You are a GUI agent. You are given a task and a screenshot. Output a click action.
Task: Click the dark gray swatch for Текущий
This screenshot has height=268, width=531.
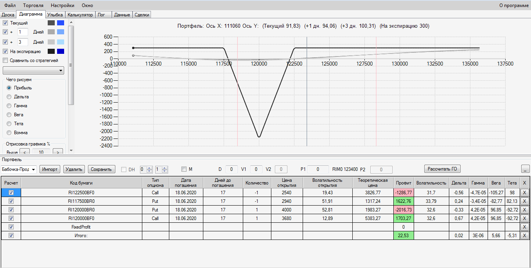[51, 23]
